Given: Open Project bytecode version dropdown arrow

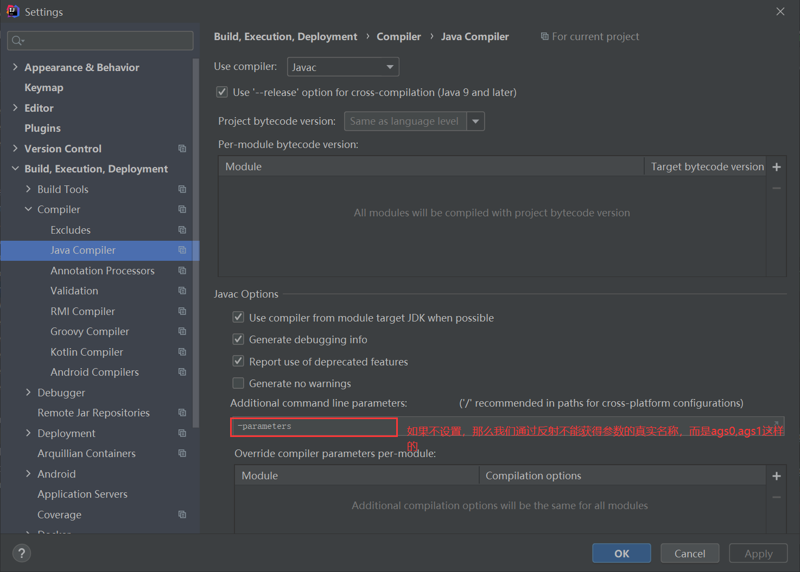Looking at the screenshot, I should coord(475,121).
